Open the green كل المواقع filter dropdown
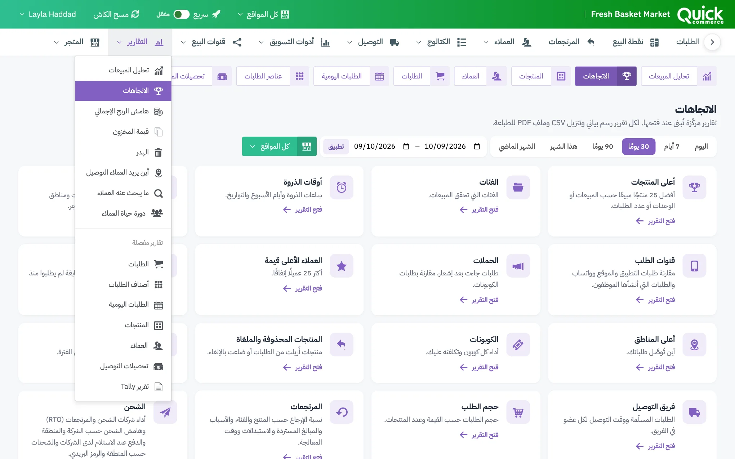The width and height of the screenshot is (735, 459). pos(279,147)
